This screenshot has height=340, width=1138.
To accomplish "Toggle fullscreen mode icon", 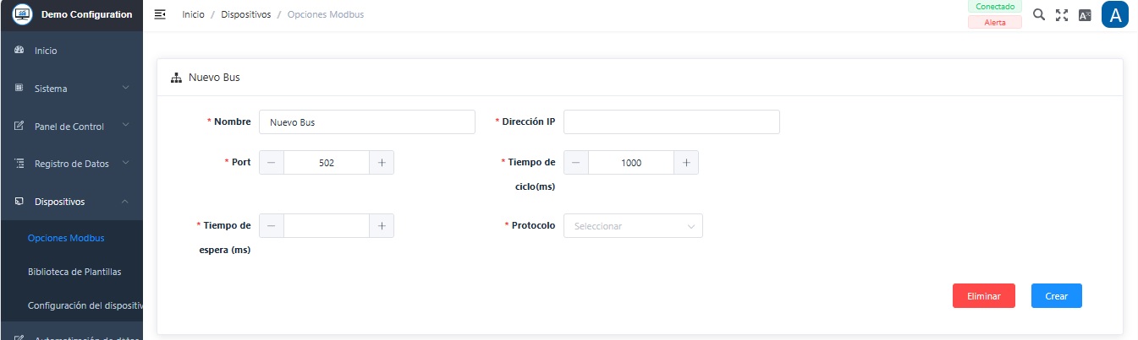I will point(1062,15).
